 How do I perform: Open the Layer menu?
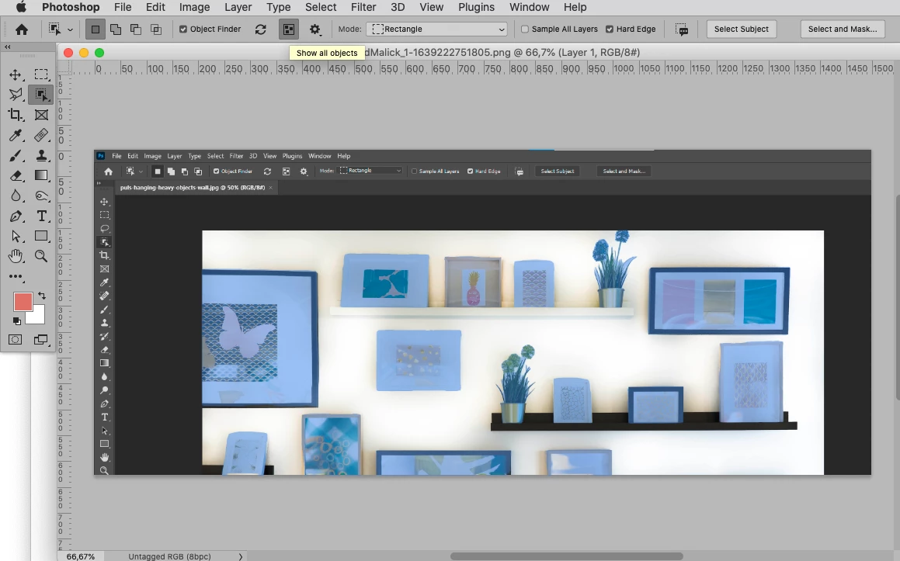[x=238, y=8]
